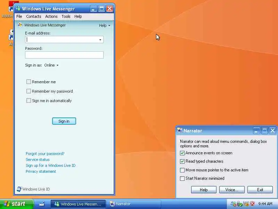278x209 pixels.
Task: Click the Narrator title bar icon
Action: coord(180,130)
